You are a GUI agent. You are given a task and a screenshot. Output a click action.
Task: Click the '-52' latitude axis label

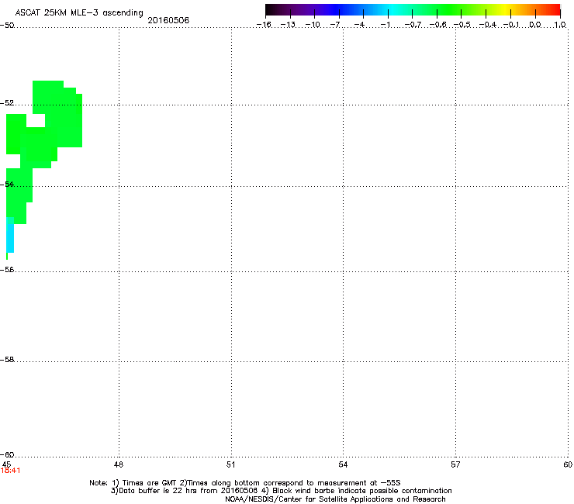(x=7, y=103)
